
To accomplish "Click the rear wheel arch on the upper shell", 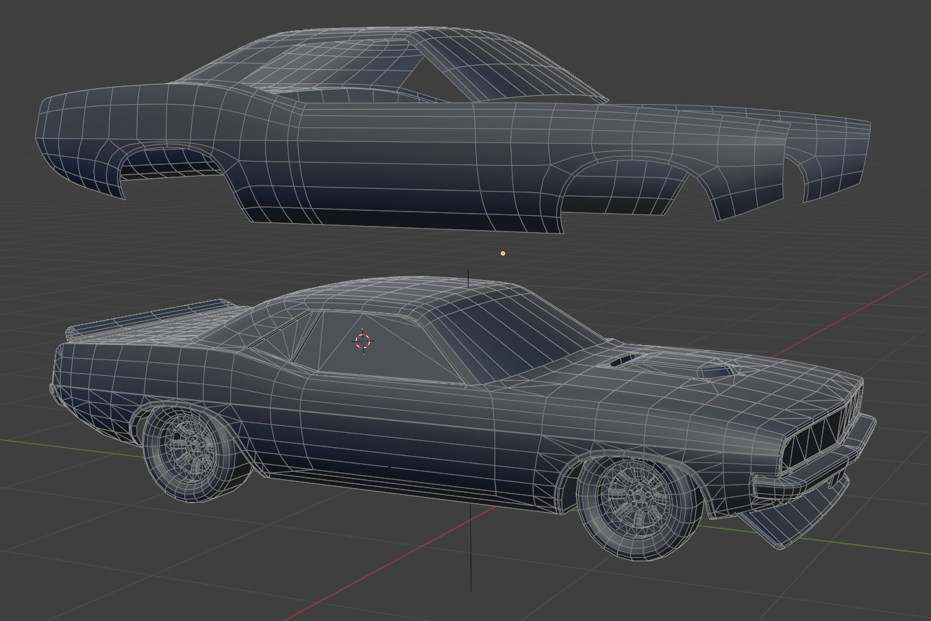I will (171, 159).
